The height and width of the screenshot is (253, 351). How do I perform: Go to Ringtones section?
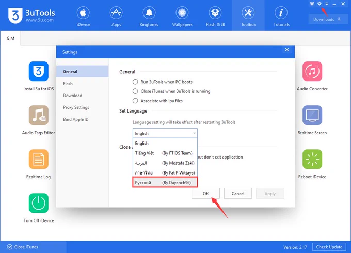[x=149, y=16]
